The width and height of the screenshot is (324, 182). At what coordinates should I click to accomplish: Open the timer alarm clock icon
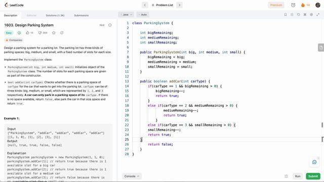click(x=293, y=5)
